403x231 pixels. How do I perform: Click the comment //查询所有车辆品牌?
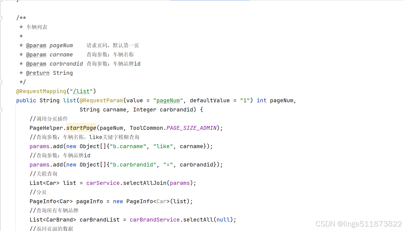click(54, 210)
